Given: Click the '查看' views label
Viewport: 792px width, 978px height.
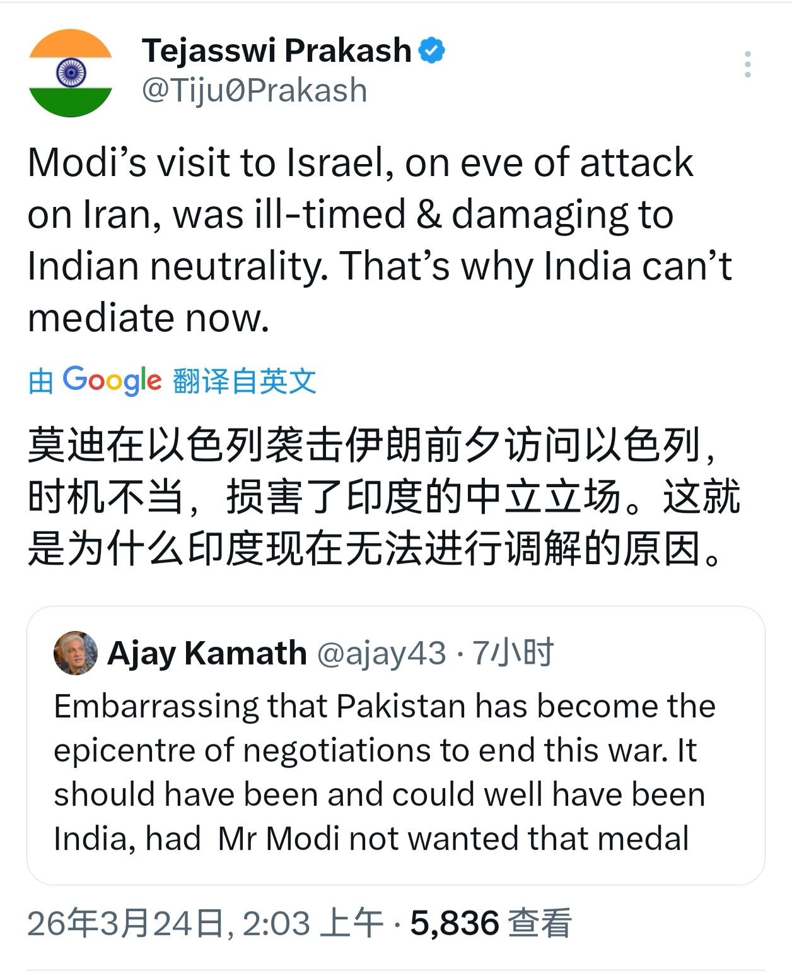Looking at the screenshot, I should point(540,924).
